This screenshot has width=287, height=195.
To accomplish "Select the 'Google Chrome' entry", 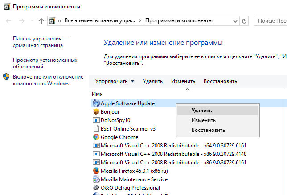I will click(x=119, y=137).
